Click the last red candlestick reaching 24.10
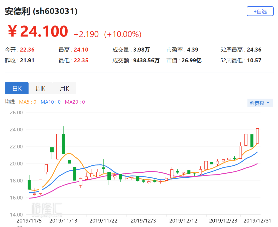This screenshot has height=227, width=278. tap(257, 136)
